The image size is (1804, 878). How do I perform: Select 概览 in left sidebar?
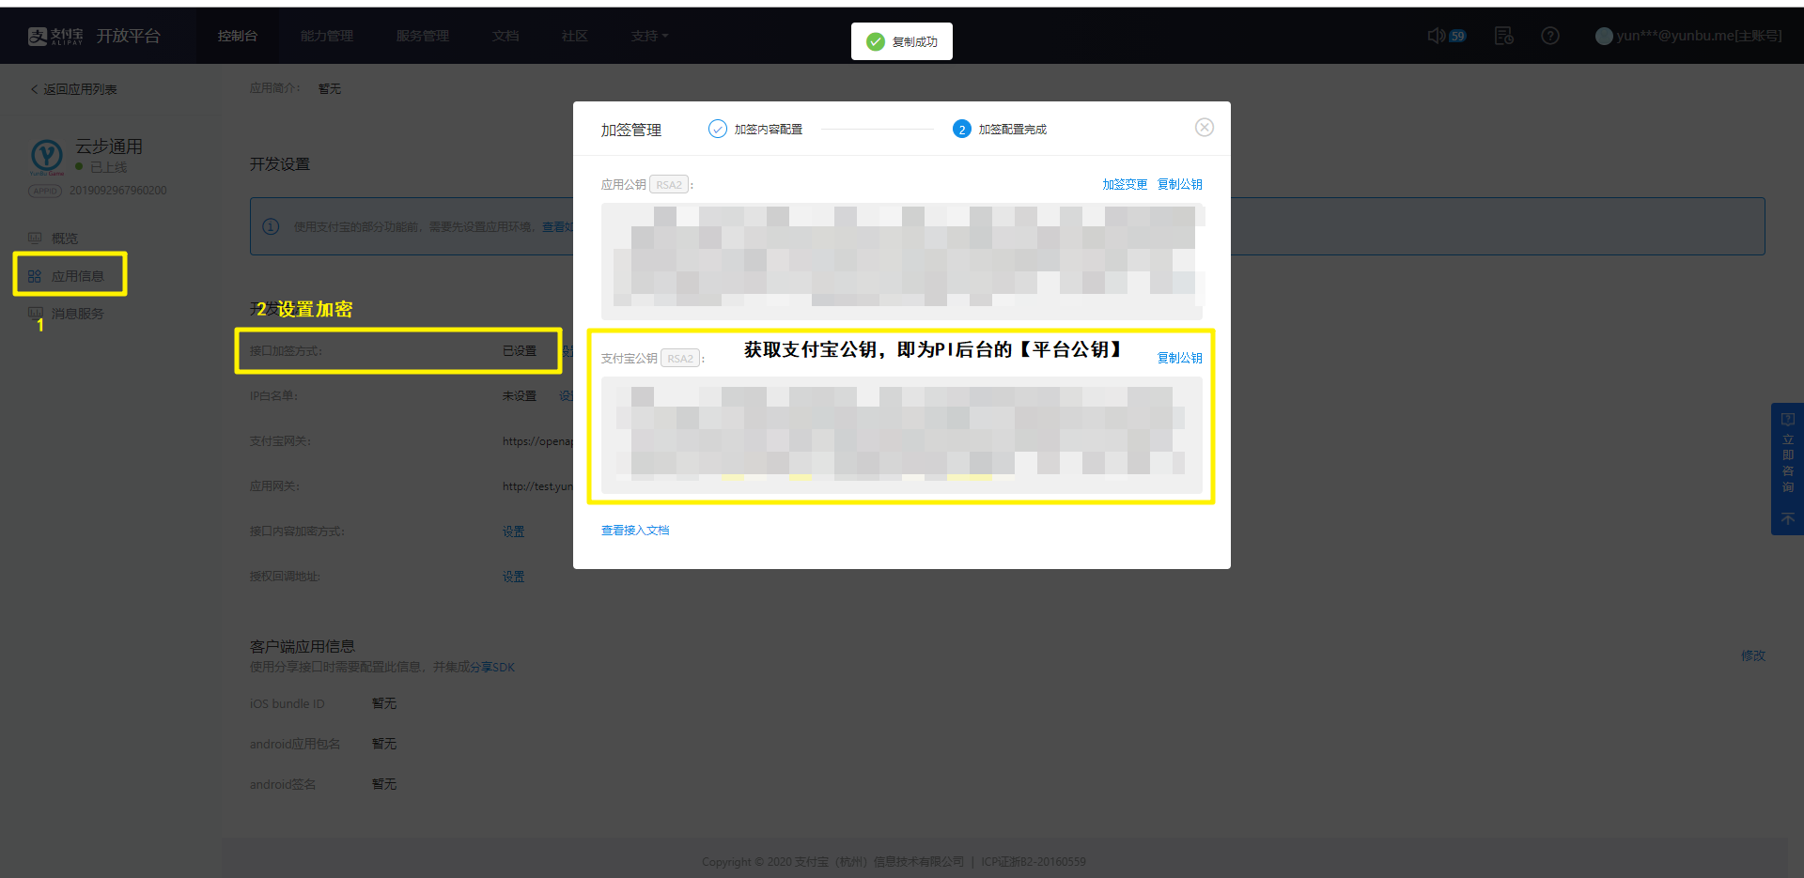pos(64,239)
